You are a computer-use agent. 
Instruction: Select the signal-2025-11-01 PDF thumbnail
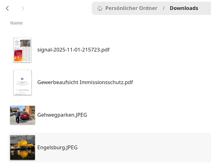22,50
